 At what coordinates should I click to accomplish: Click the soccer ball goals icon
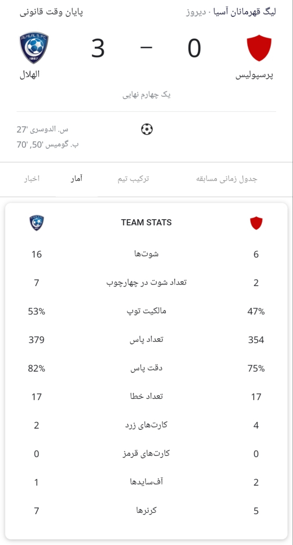click(147, 130)
